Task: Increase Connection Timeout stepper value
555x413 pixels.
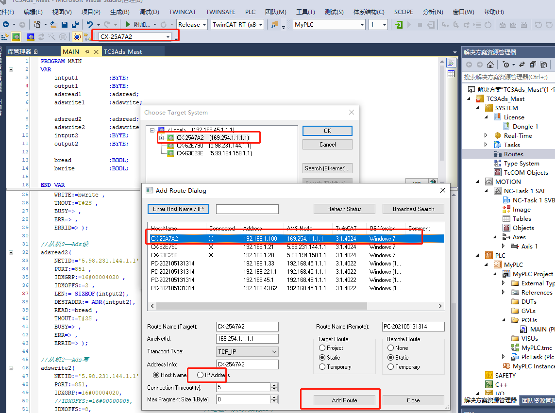Action: click(274, 385)
